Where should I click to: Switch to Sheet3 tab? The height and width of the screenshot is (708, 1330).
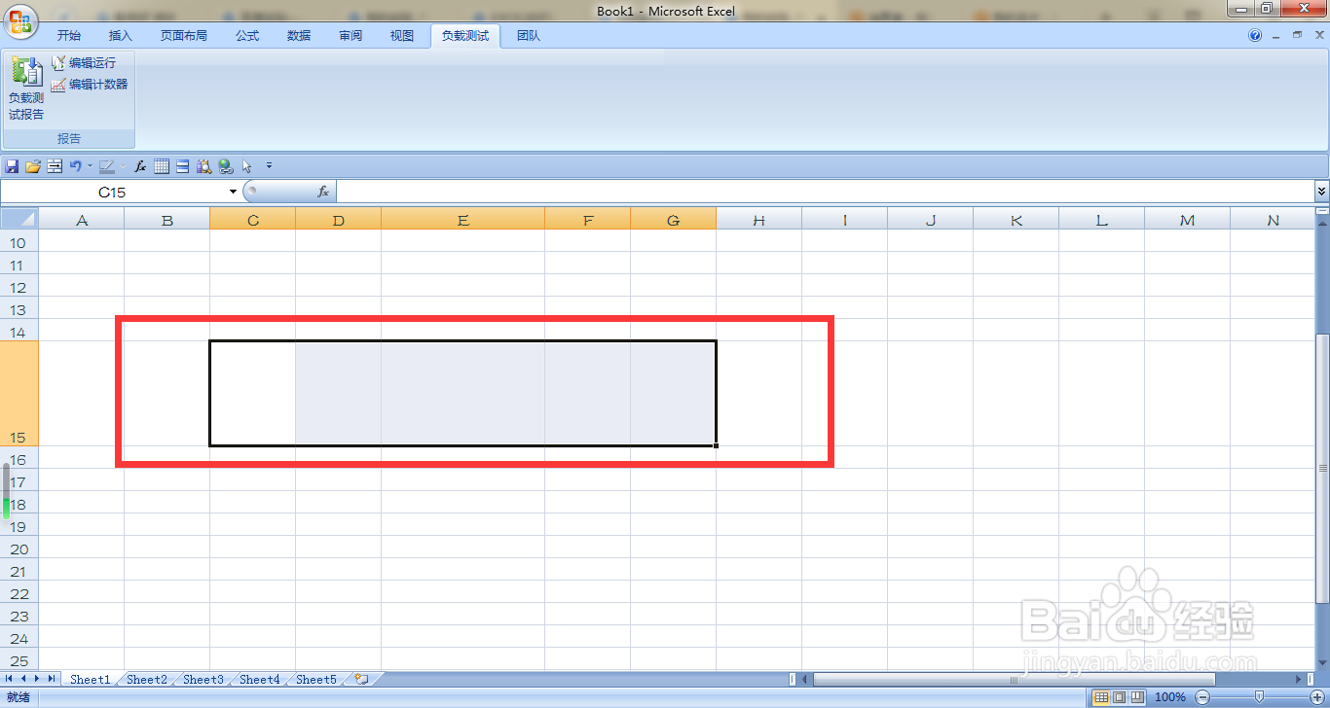[x=203, y=679]
